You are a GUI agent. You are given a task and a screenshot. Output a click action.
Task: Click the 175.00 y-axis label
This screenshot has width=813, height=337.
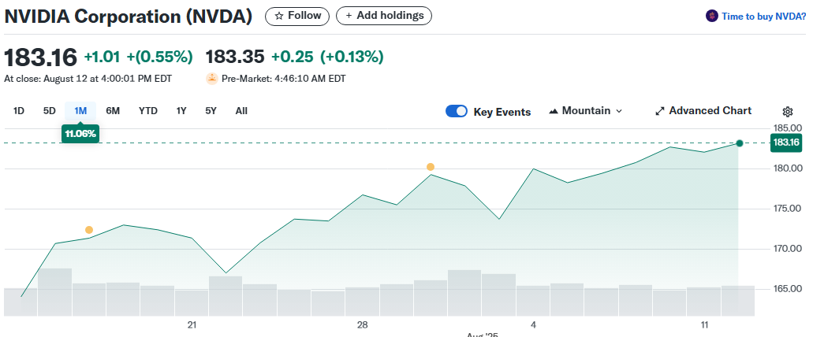[x=787, y=209]
